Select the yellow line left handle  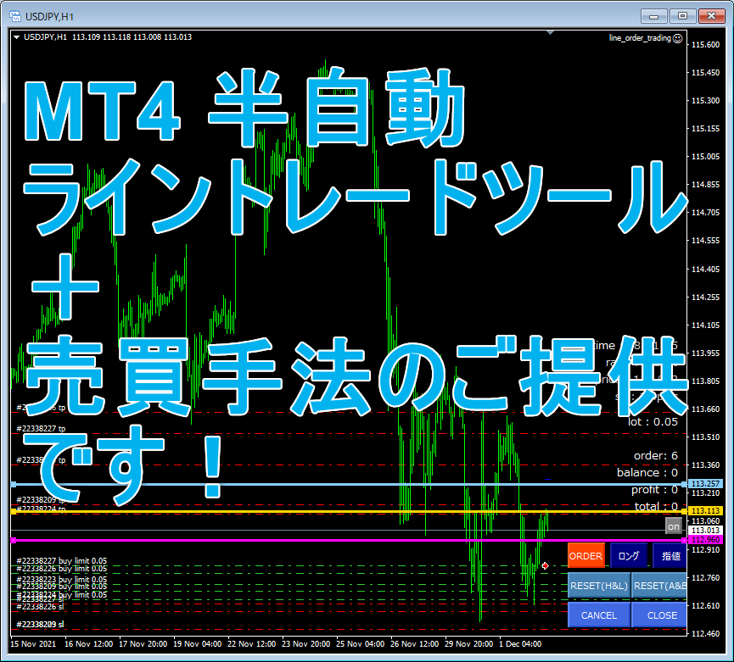14,512
